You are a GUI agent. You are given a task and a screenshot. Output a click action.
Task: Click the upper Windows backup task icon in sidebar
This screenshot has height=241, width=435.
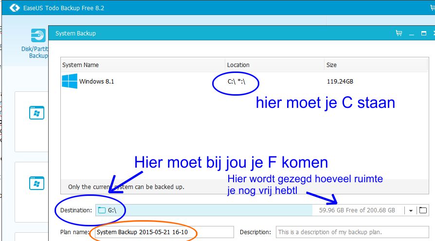point(36,113)
